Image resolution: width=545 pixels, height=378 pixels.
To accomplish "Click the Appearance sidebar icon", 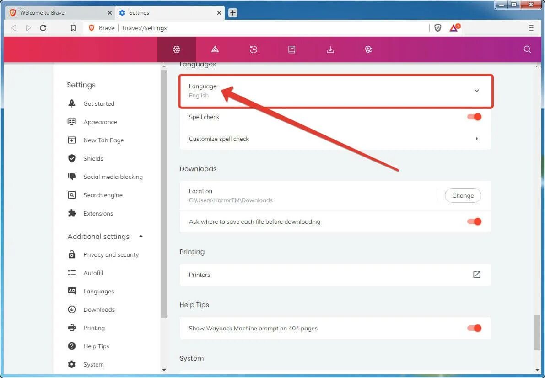I will tap(71, 122).
